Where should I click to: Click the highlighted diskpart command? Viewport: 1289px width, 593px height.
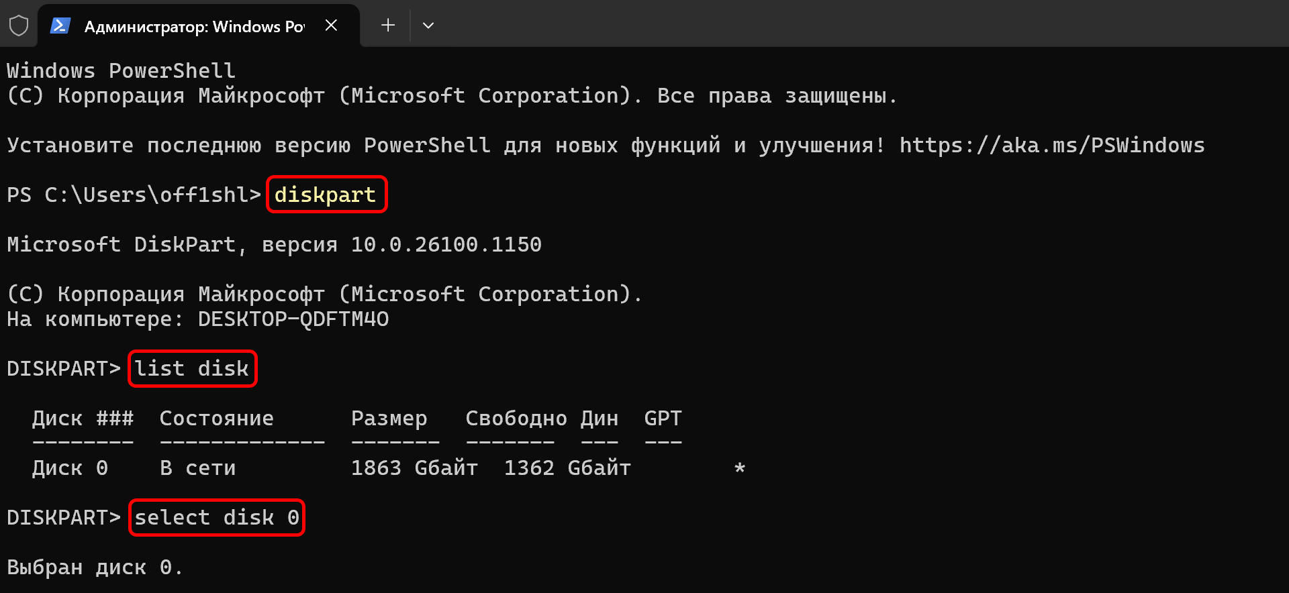click(326, 195)
